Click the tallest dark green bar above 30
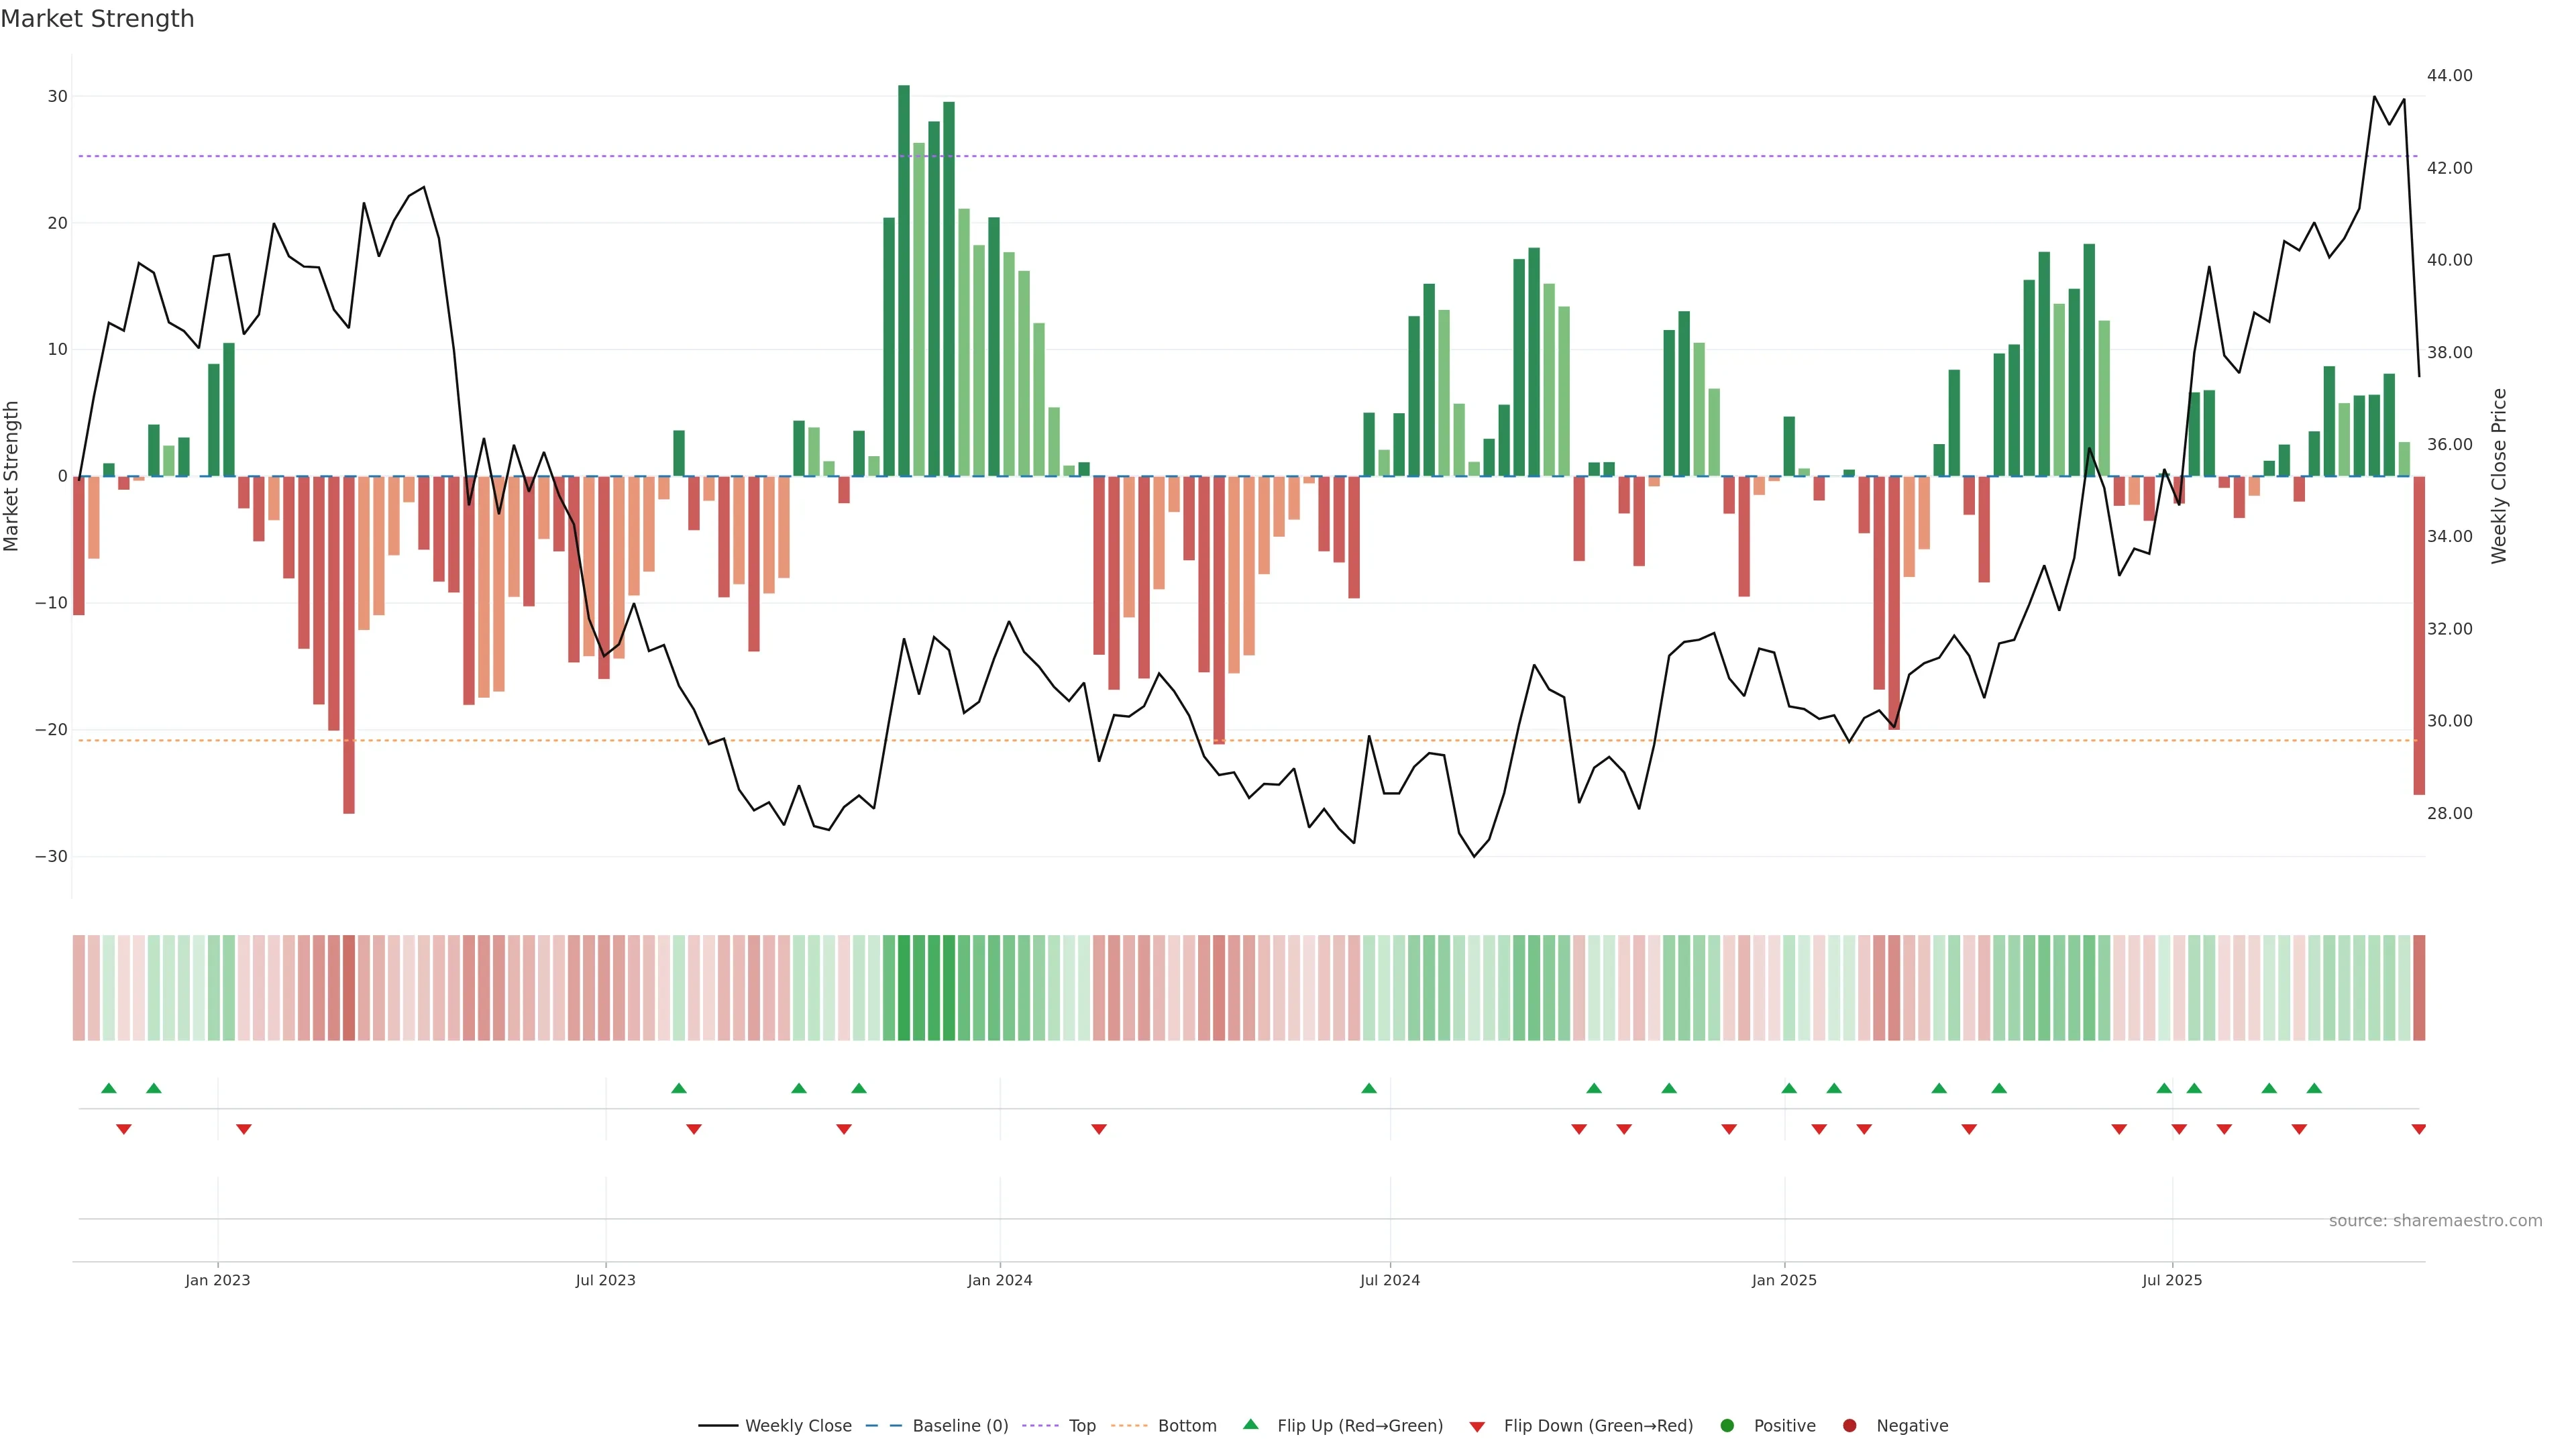 click(x=904, y=280)
